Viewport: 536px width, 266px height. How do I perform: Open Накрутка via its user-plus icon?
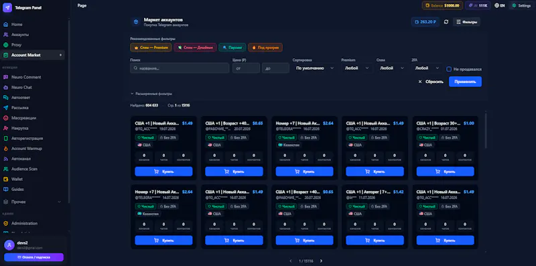click(x=5, y=128)
